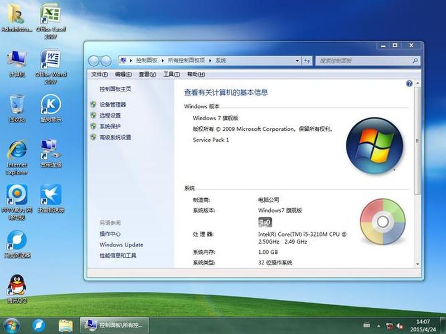Open 操作中心 link
Viewport: 446px width, 334px height.
tap(110, 234)
